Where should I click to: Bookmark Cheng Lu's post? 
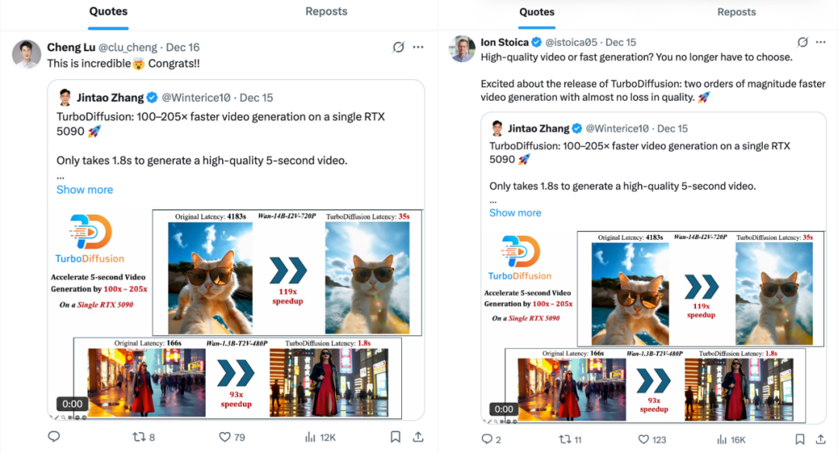396,437
